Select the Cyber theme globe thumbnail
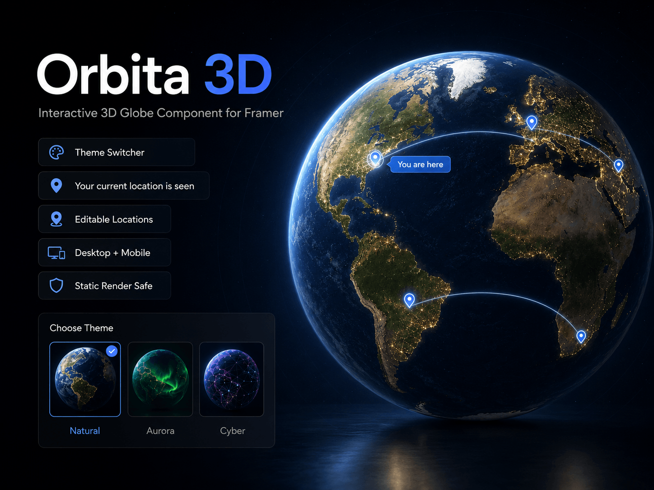The image size is (654, 490). [232, 379]
